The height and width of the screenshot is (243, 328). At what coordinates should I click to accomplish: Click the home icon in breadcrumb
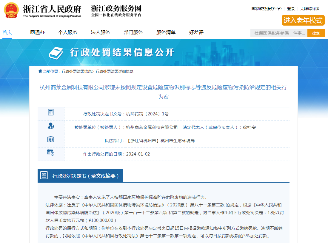coord(40,71)
